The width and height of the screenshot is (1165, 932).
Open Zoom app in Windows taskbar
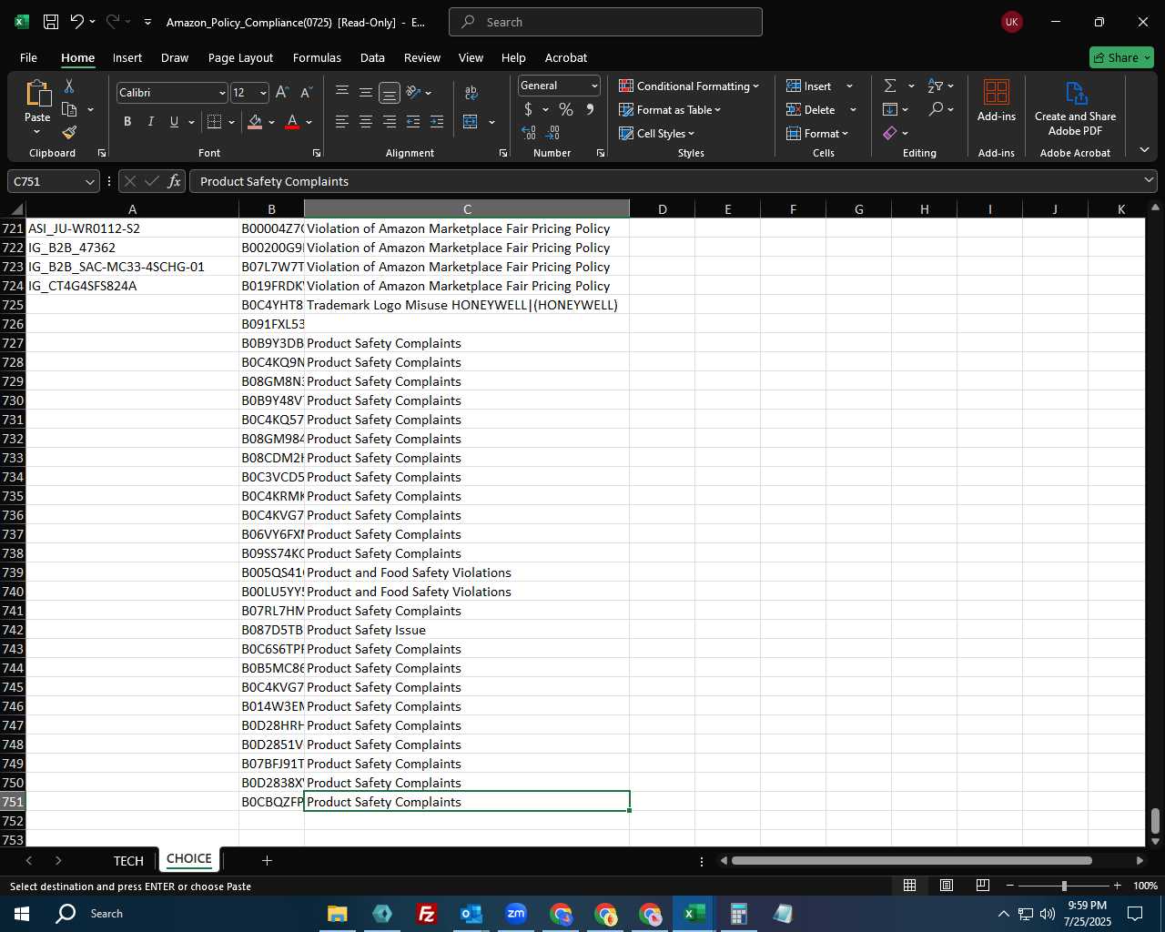(516, 913)
